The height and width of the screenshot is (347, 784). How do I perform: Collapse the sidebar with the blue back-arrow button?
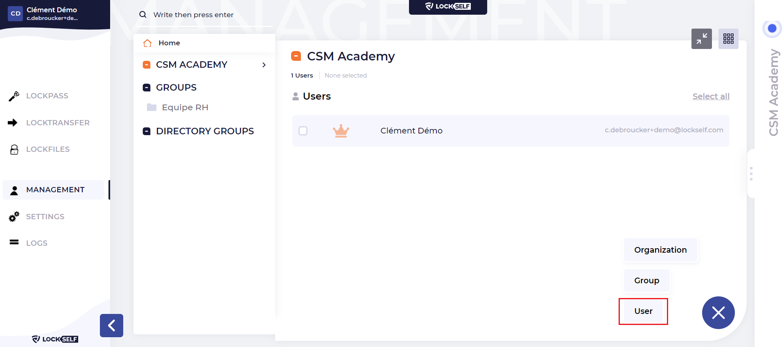tap(111, 325)
